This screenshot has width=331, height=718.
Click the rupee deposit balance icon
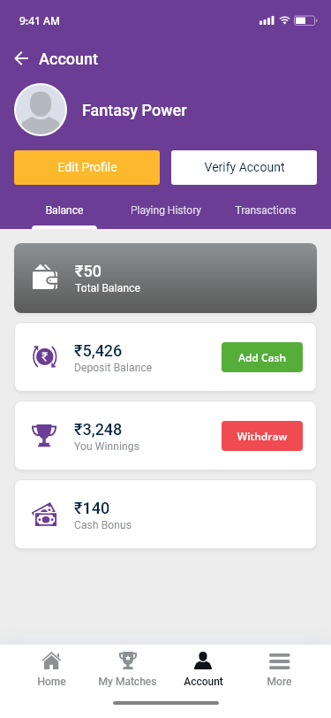[44, 356]
